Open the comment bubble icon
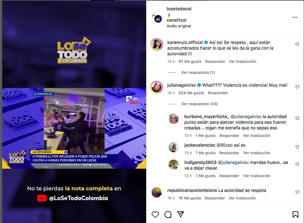The height and width of the screenshot is (223, 304). [168, 215]
